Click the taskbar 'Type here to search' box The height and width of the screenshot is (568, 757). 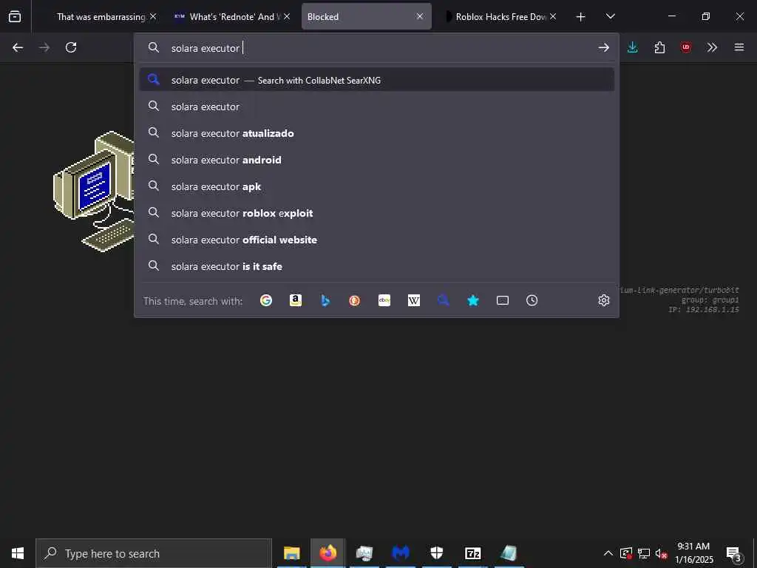(x=154, y=553)
